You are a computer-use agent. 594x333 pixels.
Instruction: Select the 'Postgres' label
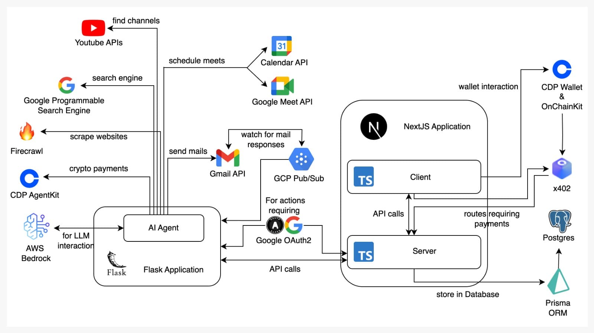click(558, 238)
